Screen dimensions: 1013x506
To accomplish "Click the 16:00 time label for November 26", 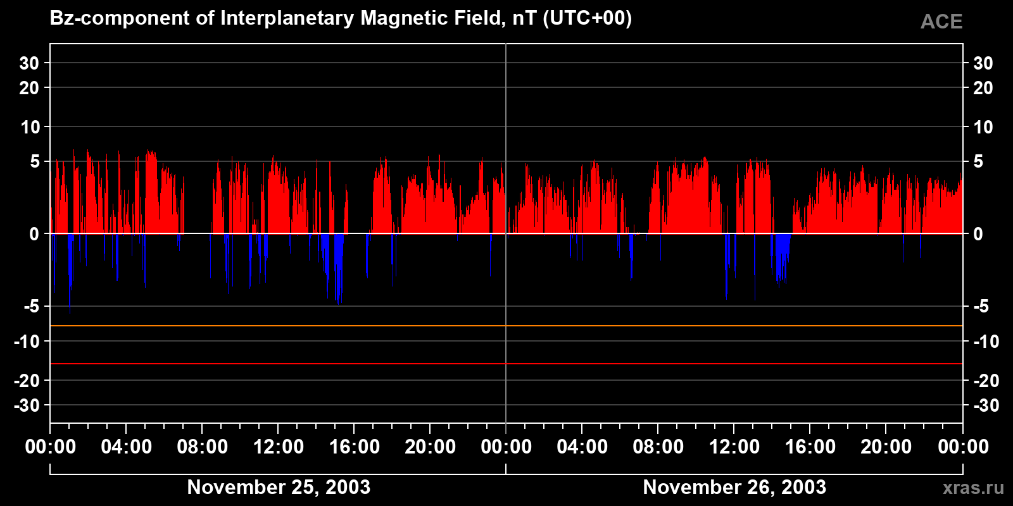I will (x=810, y=447).
